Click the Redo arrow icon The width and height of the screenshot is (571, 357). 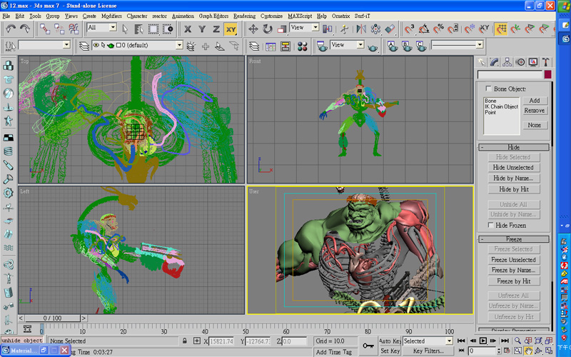coord(25,29)
